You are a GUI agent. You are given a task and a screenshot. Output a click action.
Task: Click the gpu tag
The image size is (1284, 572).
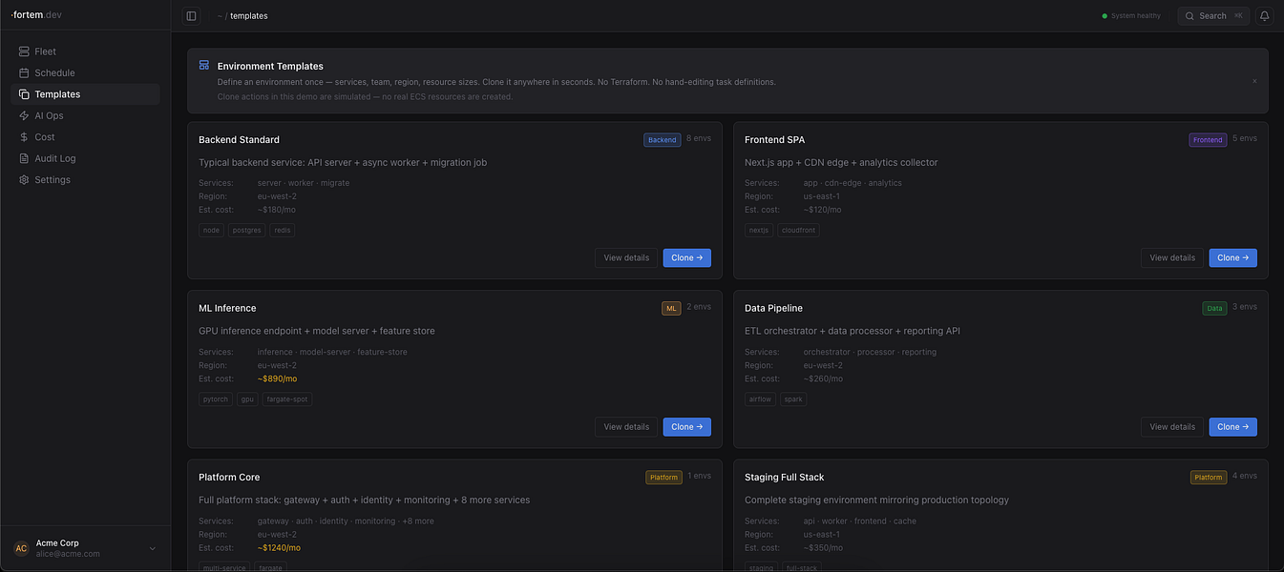(247, 399)
